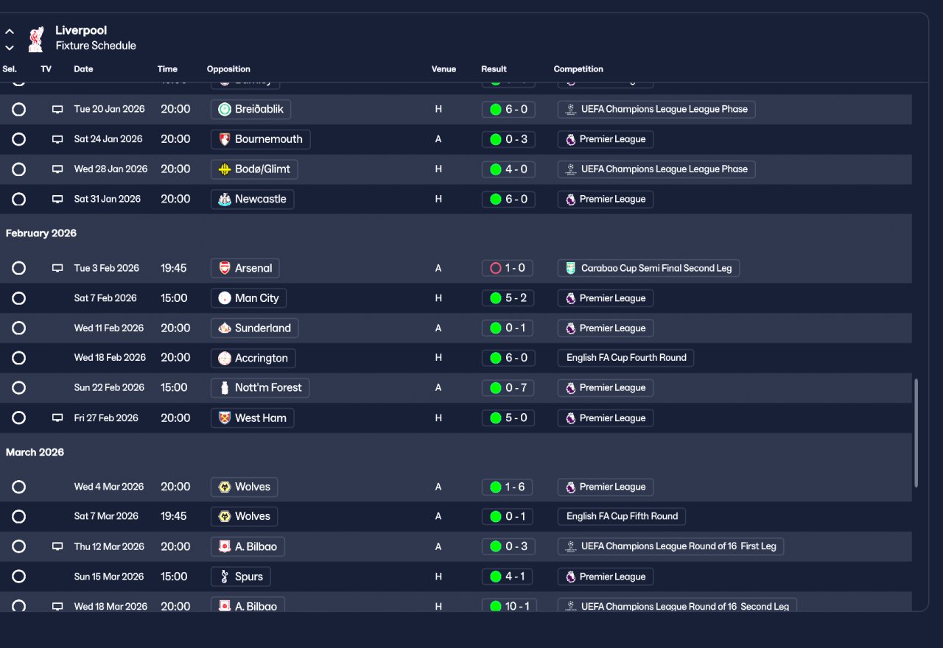Click the Newcastle club badge icon
Image resolution: width=943 pixels, height=648 pixels.
225,199
